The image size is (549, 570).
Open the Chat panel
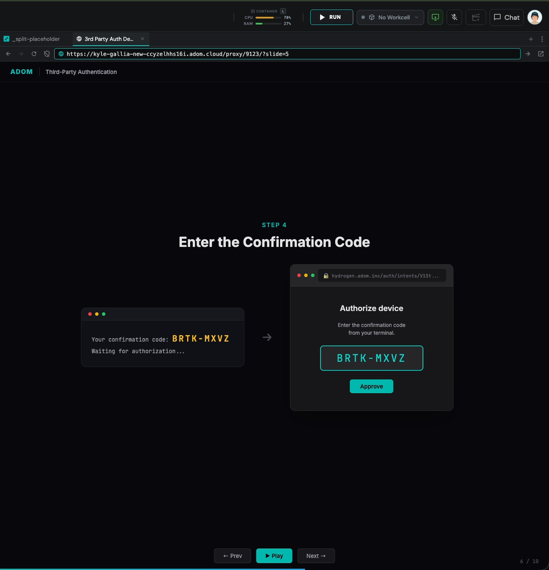point(506,17)
